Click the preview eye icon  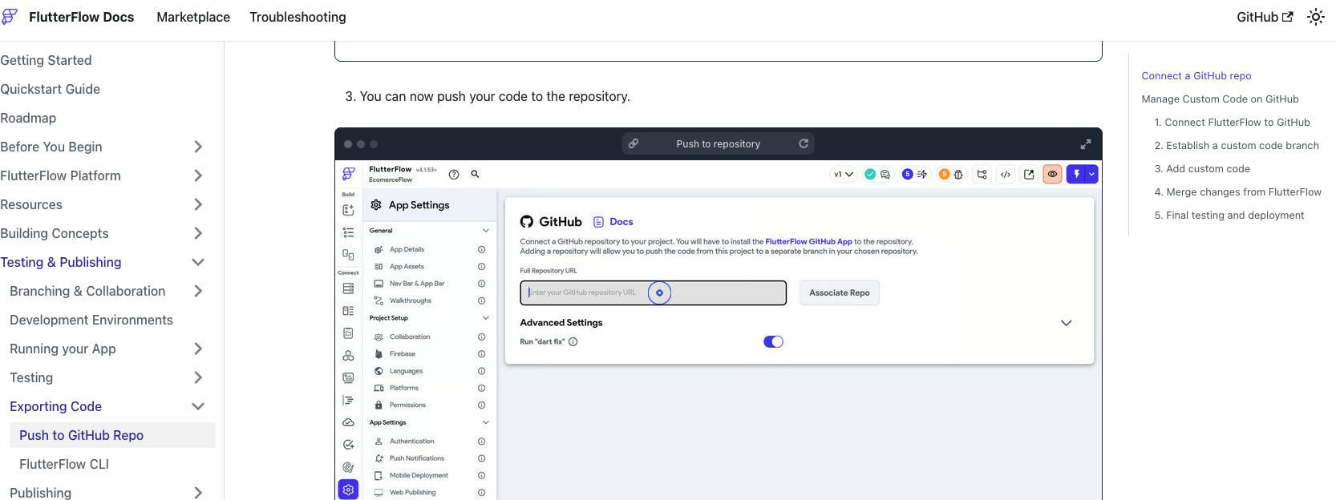click(1052, 174)
